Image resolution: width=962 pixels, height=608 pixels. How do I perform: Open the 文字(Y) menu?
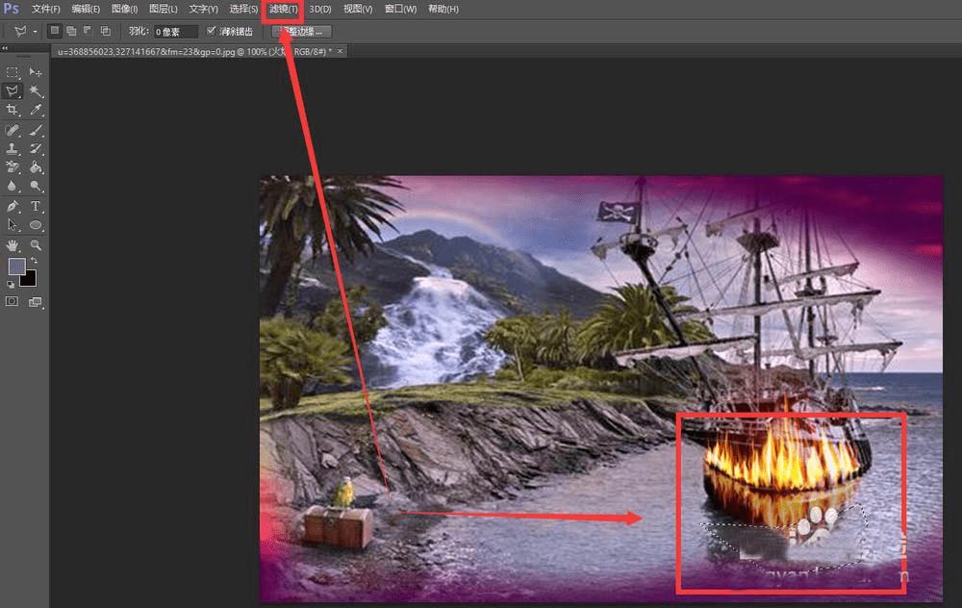(x=203, y=10)
